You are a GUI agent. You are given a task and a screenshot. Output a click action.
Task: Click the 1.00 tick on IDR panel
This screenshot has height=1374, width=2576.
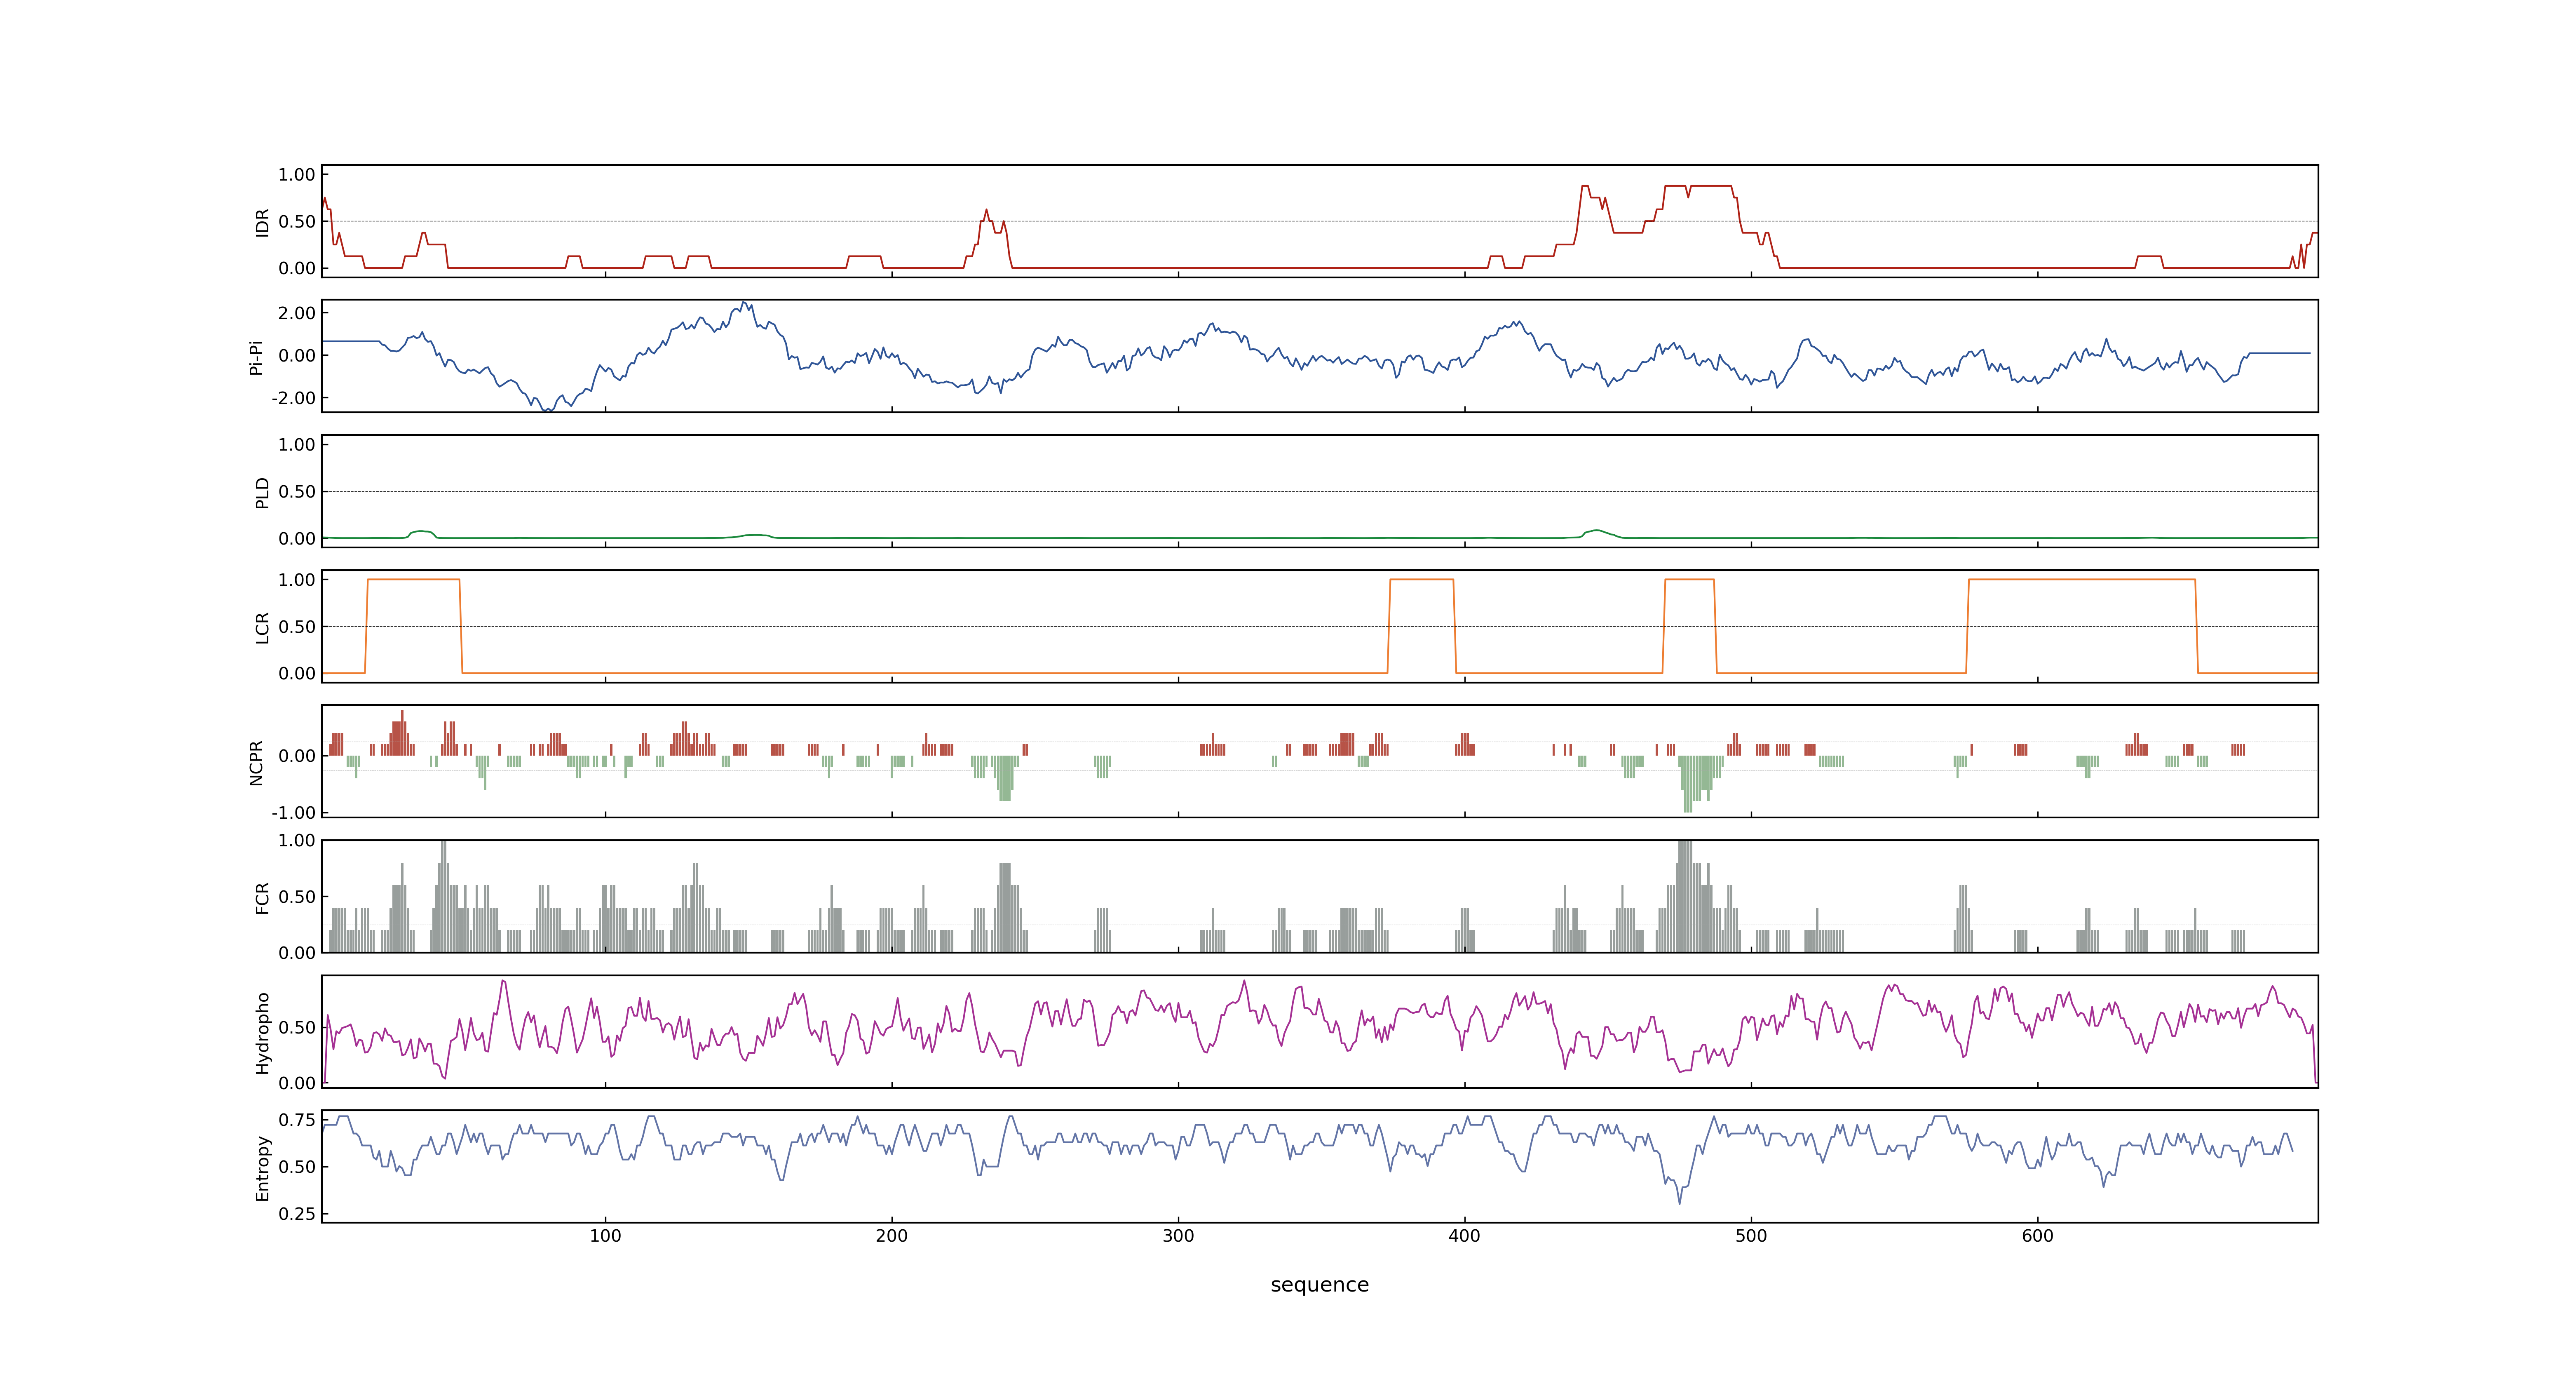297,175
